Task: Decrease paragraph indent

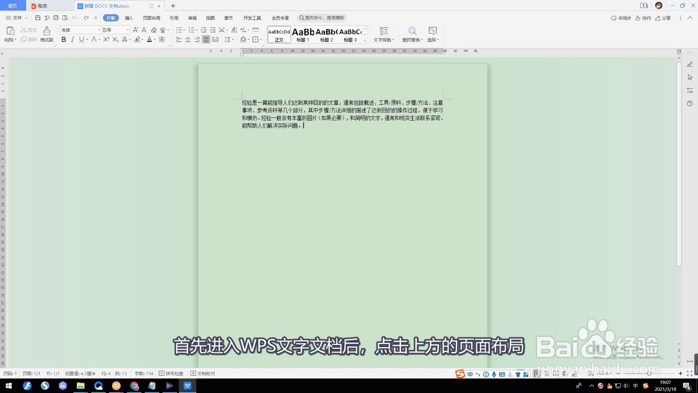Action: point(203,30)
